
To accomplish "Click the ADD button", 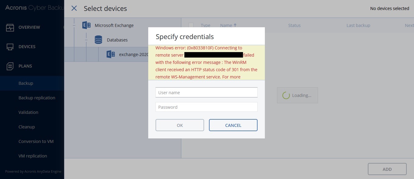I will (387, 169).
